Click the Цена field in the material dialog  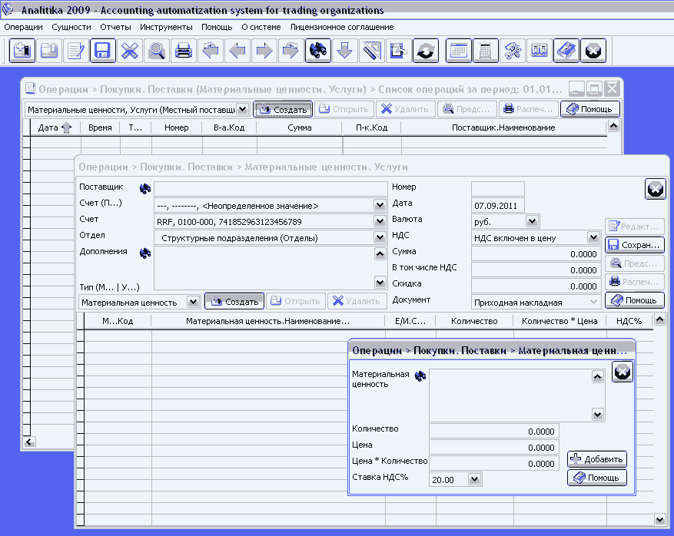pyautogui.click(x=494, y=447)
